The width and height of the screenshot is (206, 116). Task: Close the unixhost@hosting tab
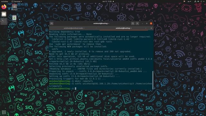tap(146, 28)
